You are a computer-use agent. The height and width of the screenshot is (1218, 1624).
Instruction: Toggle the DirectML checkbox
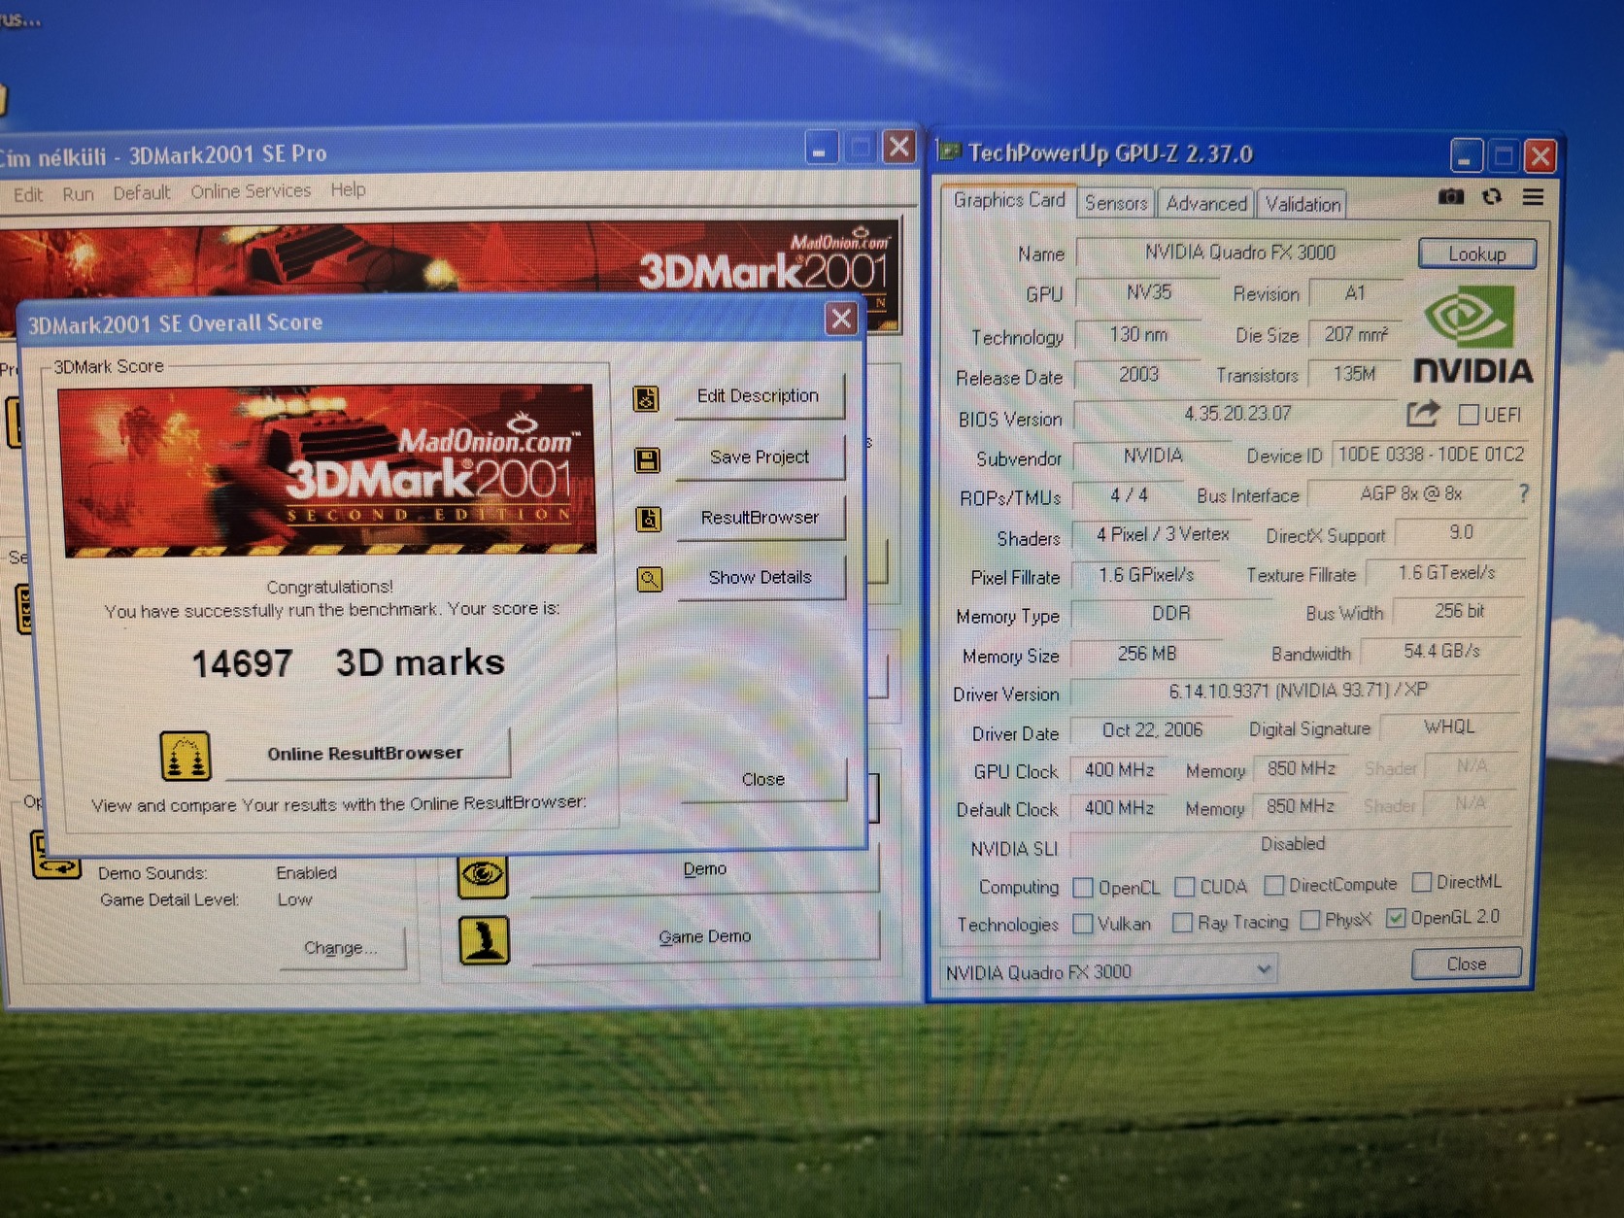pyautogui.click(x=1422, y=882)
